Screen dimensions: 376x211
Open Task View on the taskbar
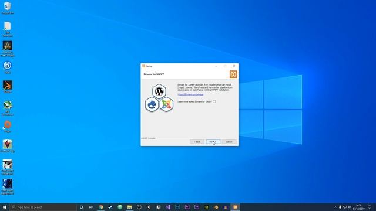pyautogui.click(x=91, y=207)
